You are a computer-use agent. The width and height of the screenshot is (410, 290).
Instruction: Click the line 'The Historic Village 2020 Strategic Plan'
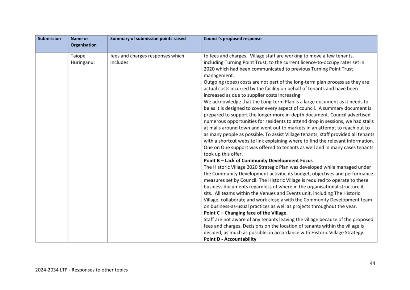point(287,167)
